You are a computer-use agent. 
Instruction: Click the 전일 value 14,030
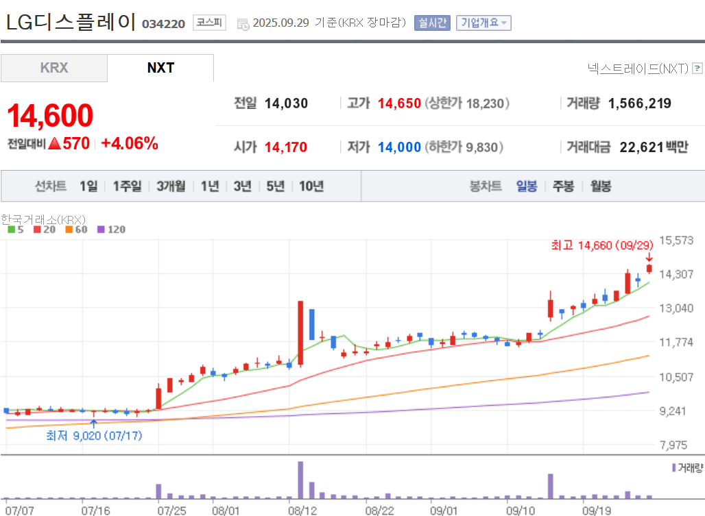click(x=286, y=103)
